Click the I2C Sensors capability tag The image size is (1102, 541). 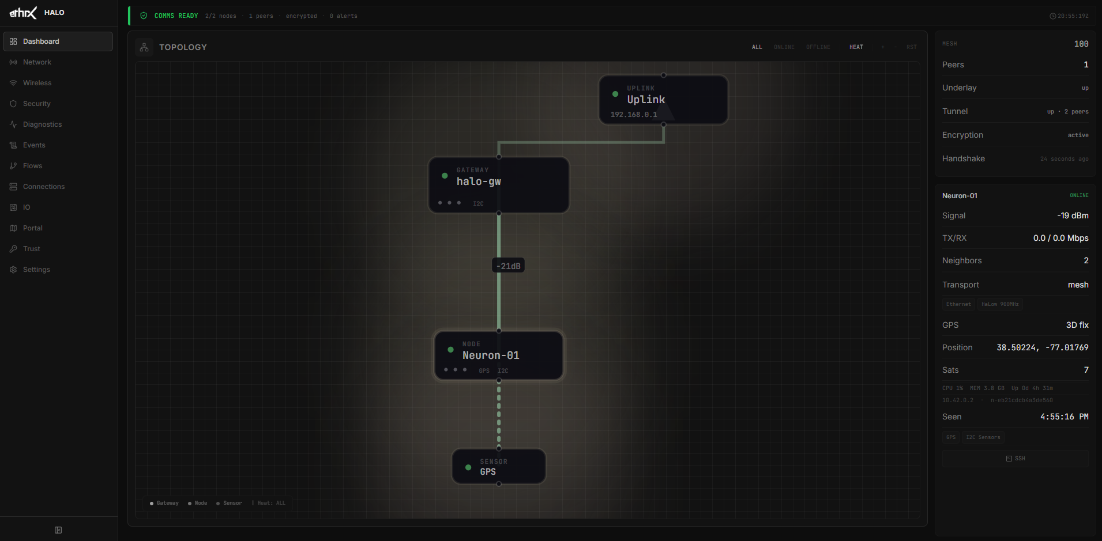pyautogui.click(x=983, y=437)
